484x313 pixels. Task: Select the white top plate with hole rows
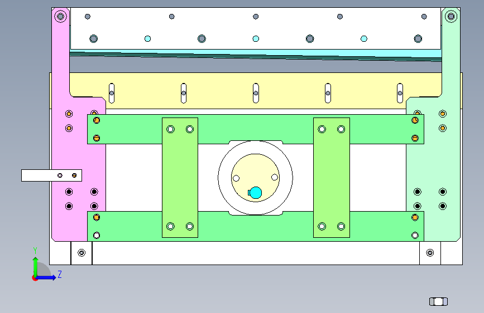tap(256, 28)
